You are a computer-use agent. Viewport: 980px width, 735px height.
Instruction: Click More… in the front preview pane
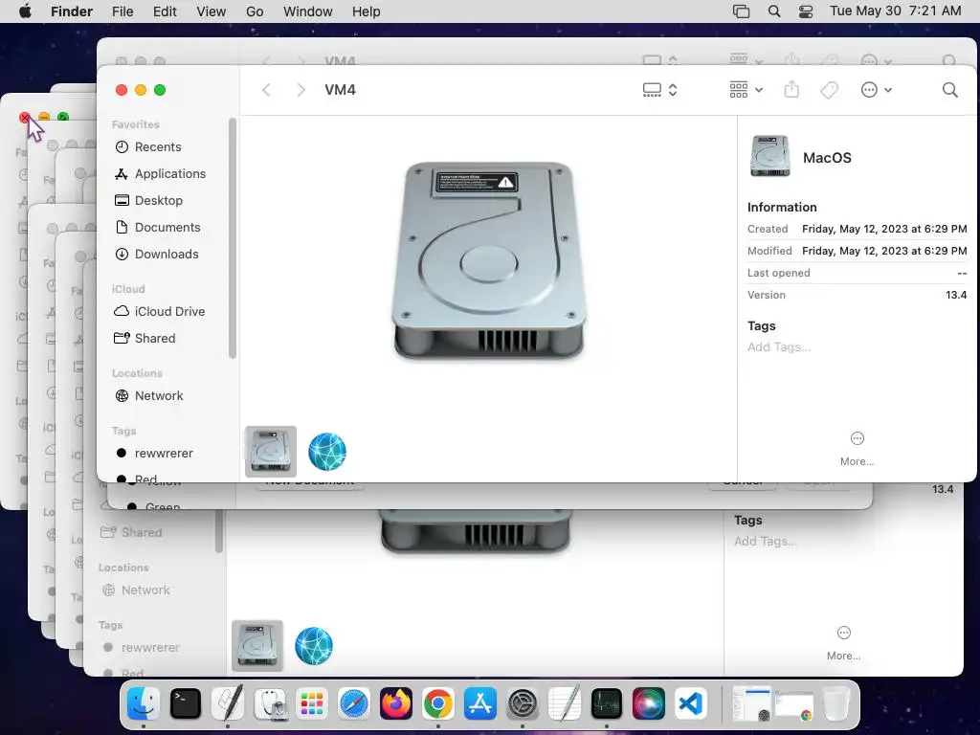pyautogui.click(x=857, y=450)
